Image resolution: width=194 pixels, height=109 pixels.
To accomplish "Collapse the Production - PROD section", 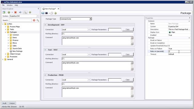I will click(x=45, y=75).
